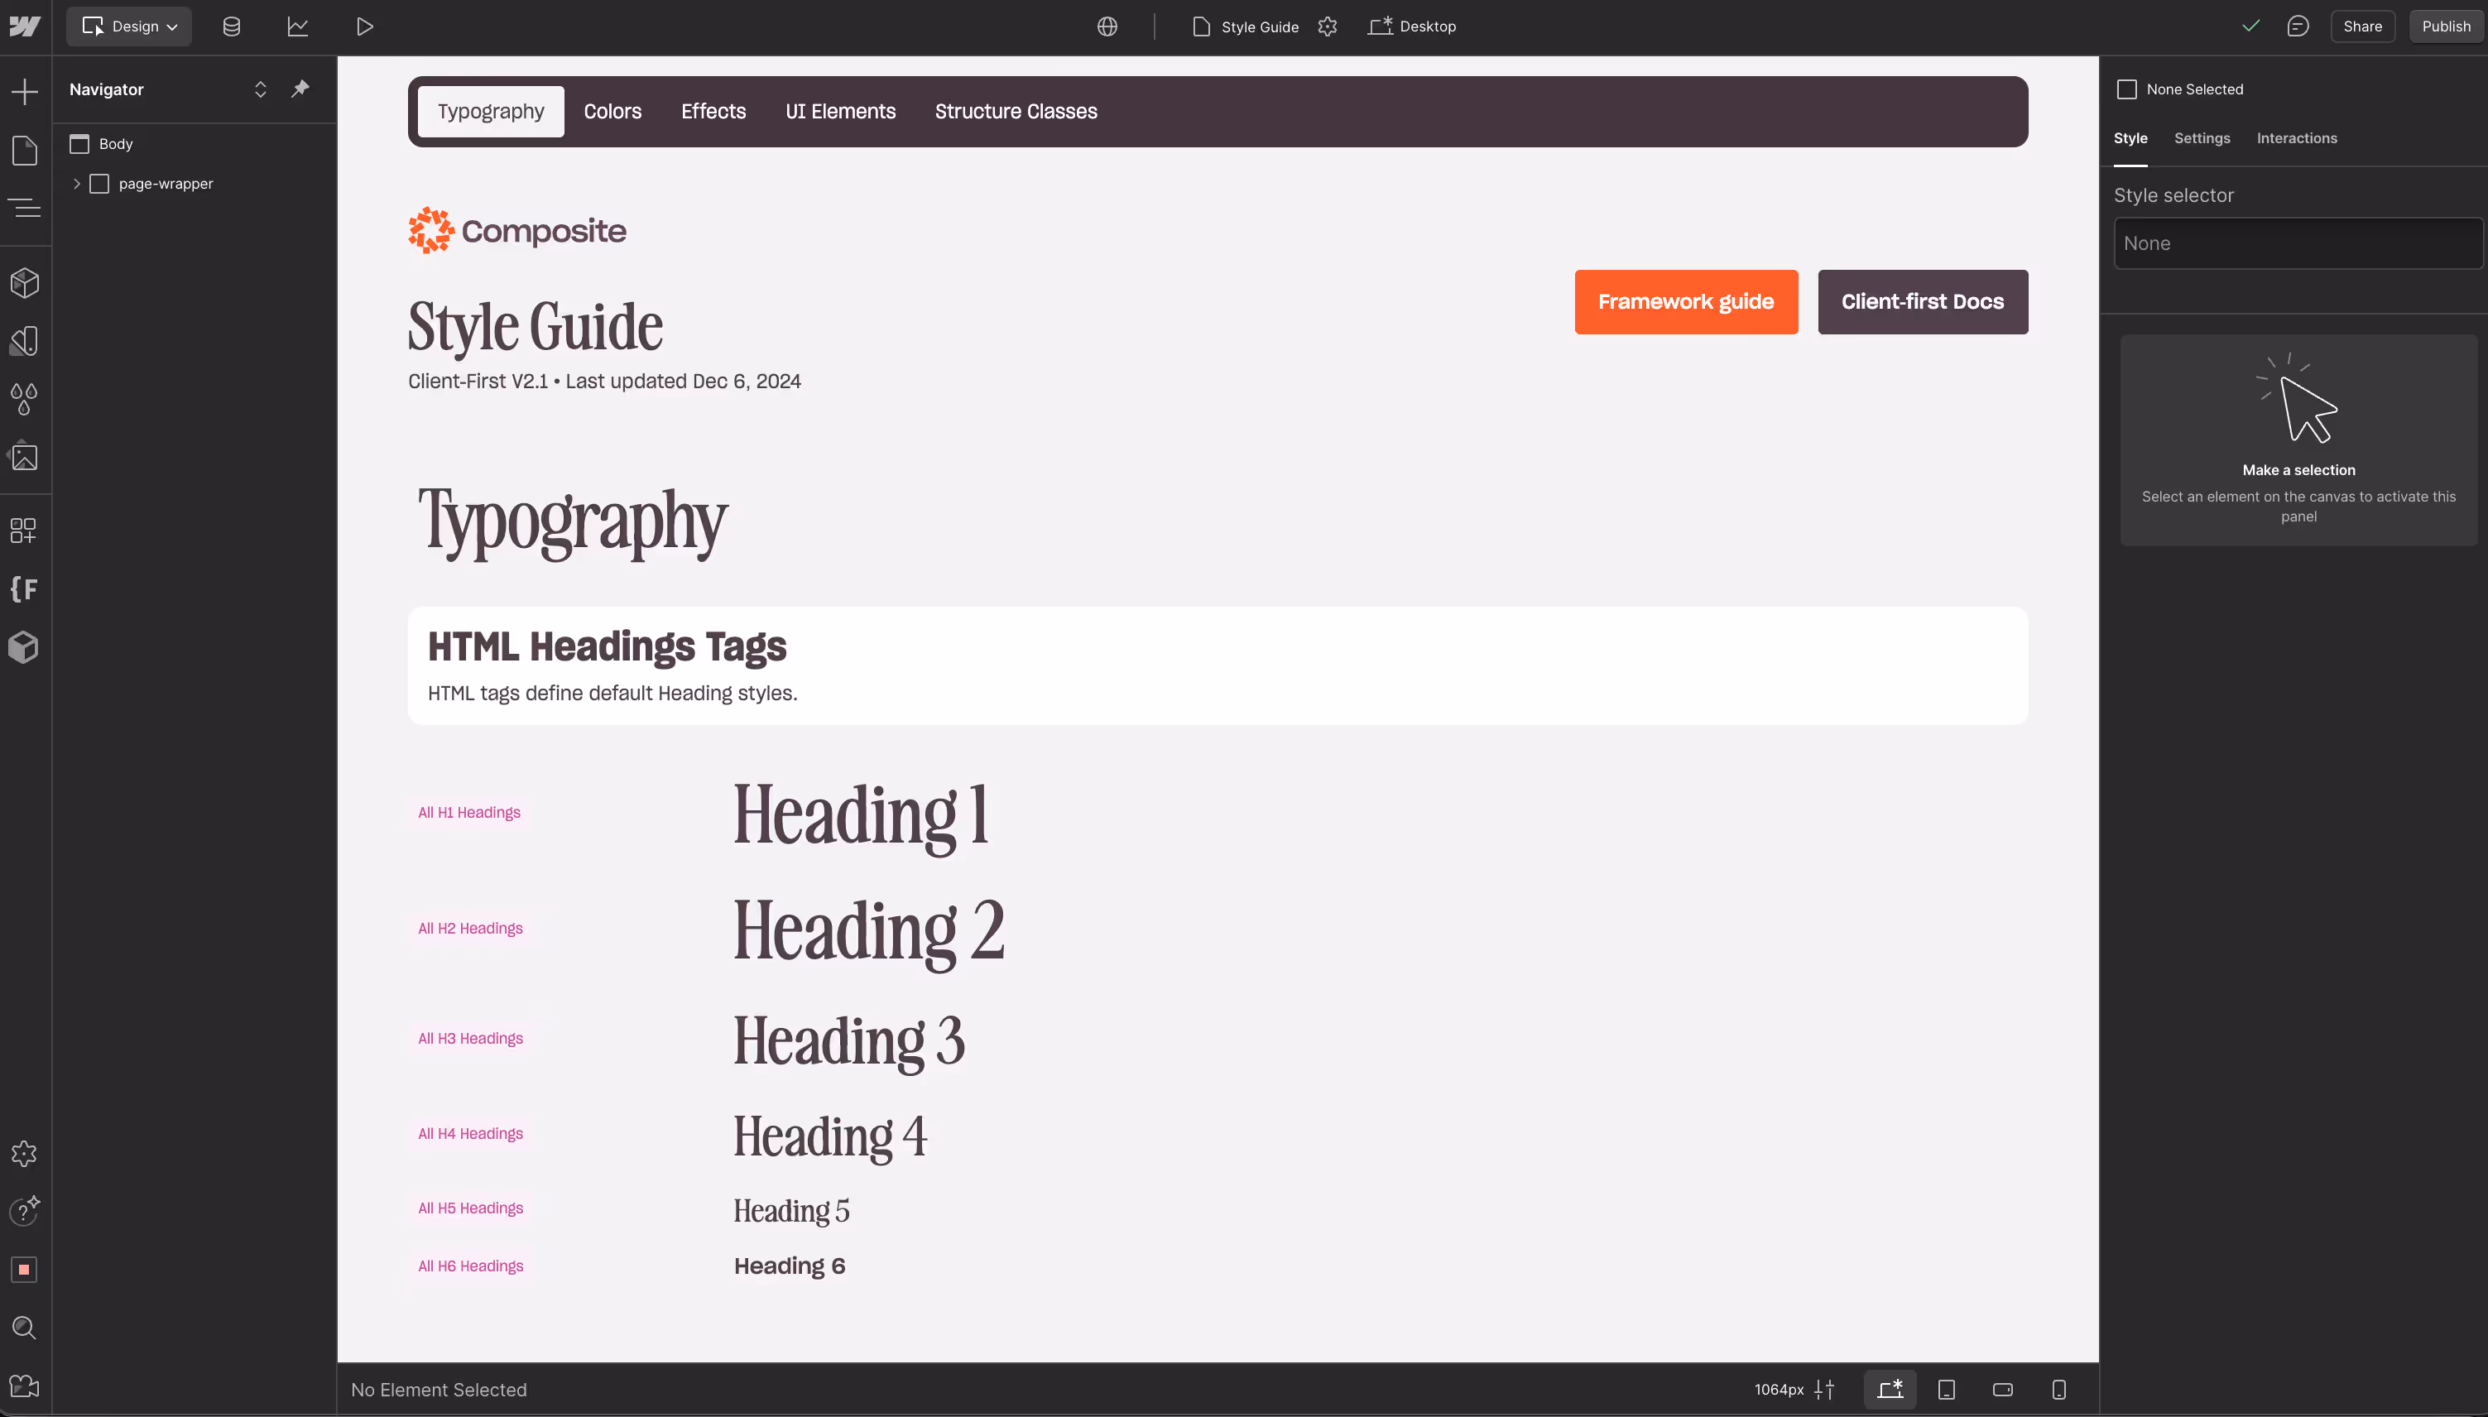2488x1417 pixels.
Task: Switch to desktop base breakpoint
Action: click(x=1890, y=1390)
